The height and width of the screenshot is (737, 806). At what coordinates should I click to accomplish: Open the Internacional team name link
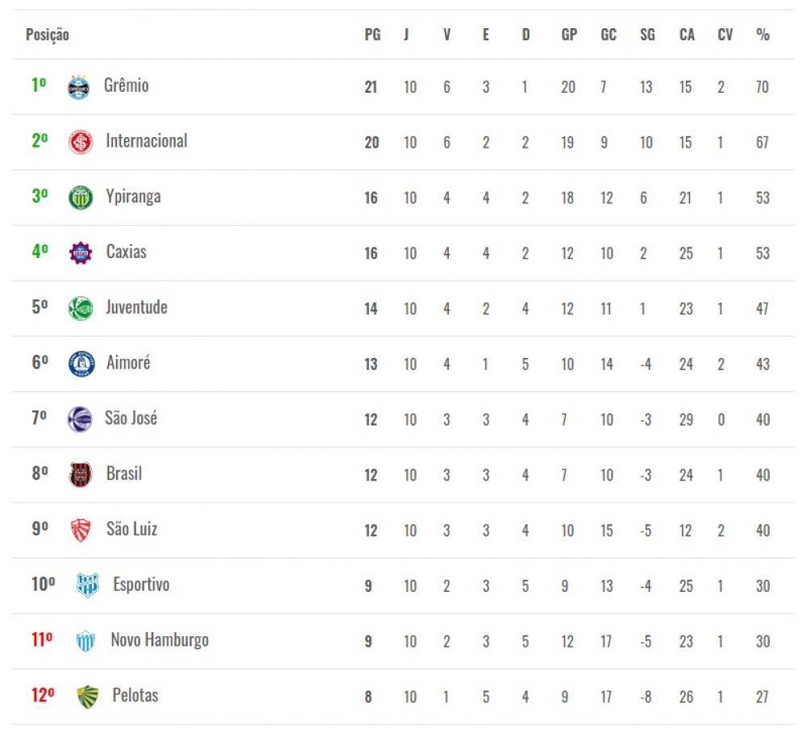[x=147, y=141]
